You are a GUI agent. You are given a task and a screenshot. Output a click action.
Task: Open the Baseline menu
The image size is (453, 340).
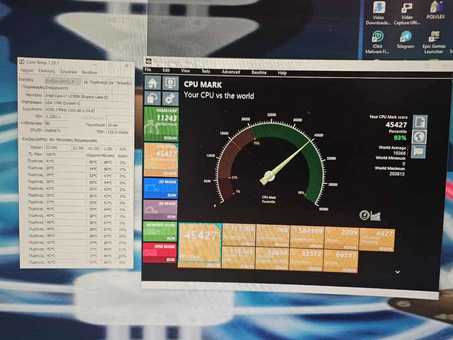[x=259, y=72]
